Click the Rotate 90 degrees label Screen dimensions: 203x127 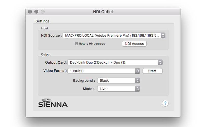coord(92,44)
